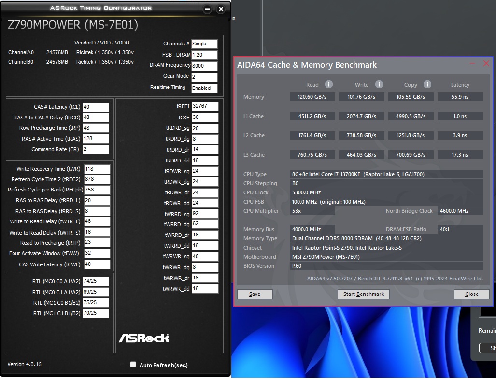Click the Gear Mode field
Image resolution: width=496 pixels, height=382 pixels.
coord(204,77)
